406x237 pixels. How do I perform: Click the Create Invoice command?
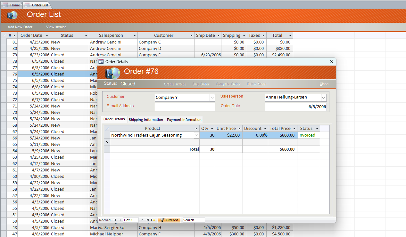point(175,84)
